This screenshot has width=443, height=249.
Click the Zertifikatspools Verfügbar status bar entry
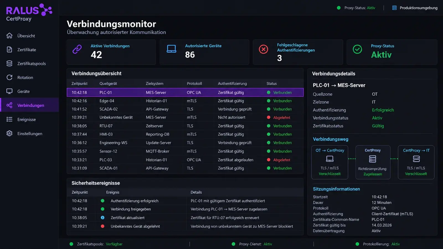tap(96, 244)
